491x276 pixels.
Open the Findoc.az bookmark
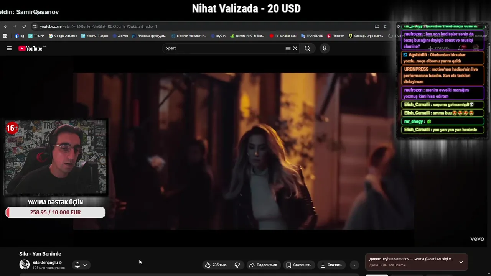pos(149,36)
